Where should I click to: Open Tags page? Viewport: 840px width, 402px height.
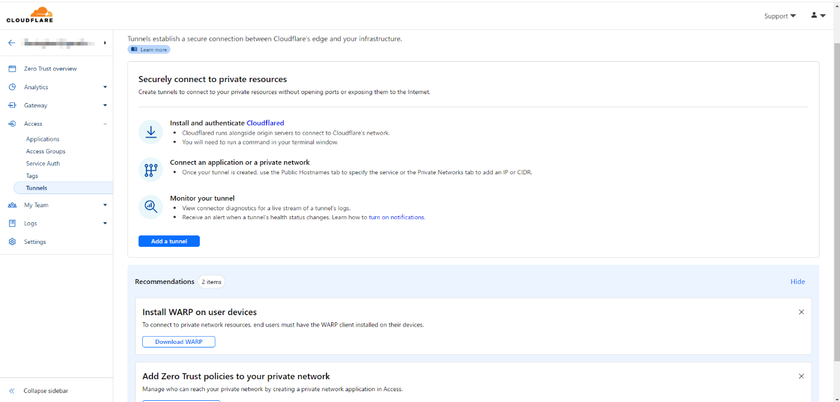pos(32,176)
